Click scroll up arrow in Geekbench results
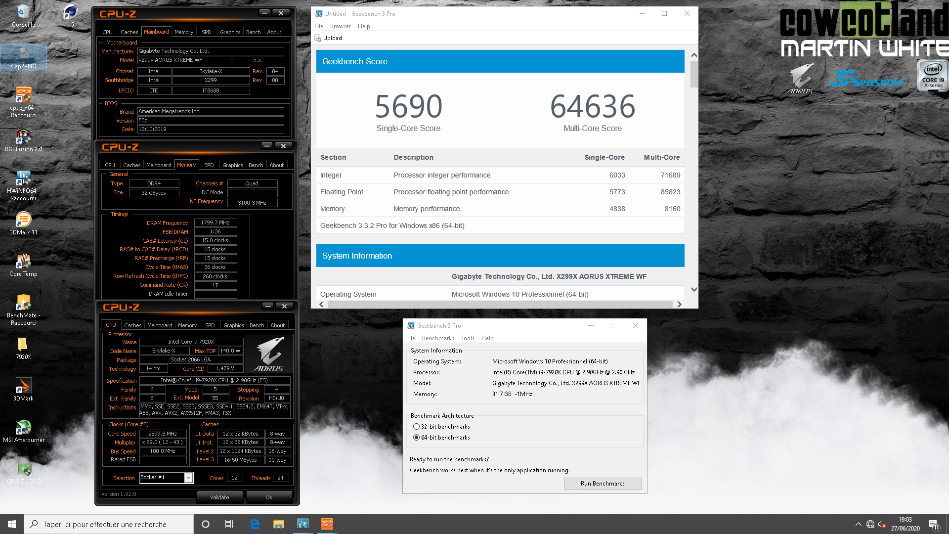 point(694,55)
